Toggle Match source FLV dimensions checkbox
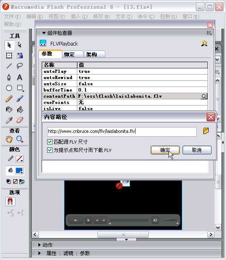 point(50,142)
